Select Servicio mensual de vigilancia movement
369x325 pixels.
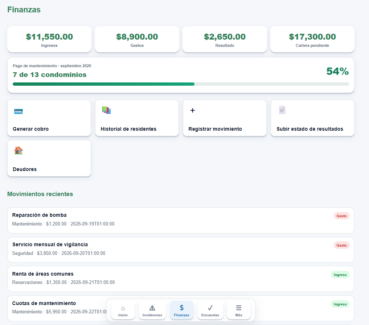(x=181, y=249)
